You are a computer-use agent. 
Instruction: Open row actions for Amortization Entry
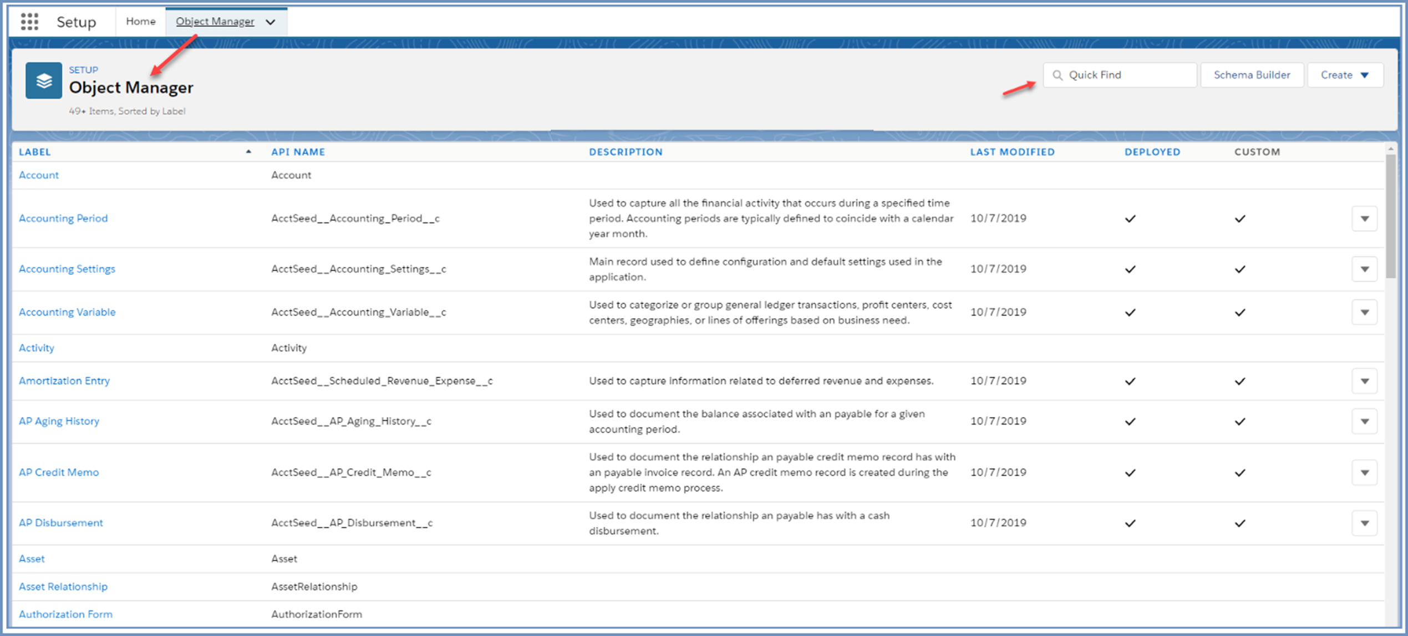[x=1365, y=381]
